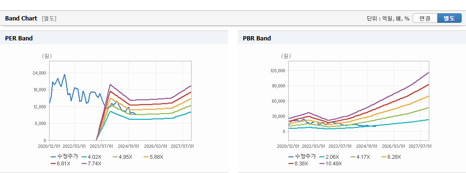Toggle the 5.88X series in PER legend
This screenshot has height=173, width=466.
tap(153, 157)
